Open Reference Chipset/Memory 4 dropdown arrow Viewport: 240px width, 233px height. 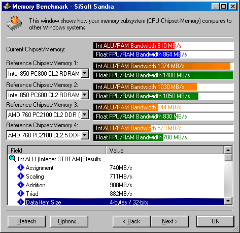point(85,135)
